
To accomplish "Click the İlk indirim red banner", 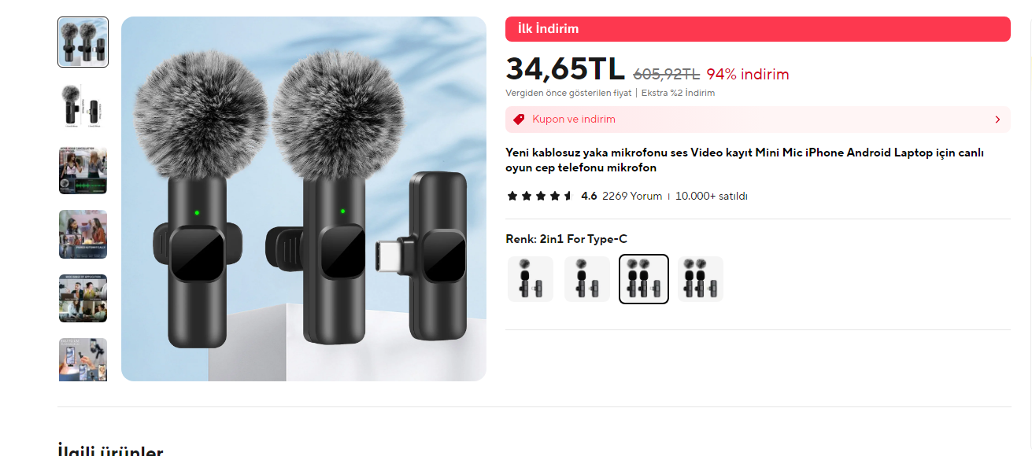I will pos(758,29).
